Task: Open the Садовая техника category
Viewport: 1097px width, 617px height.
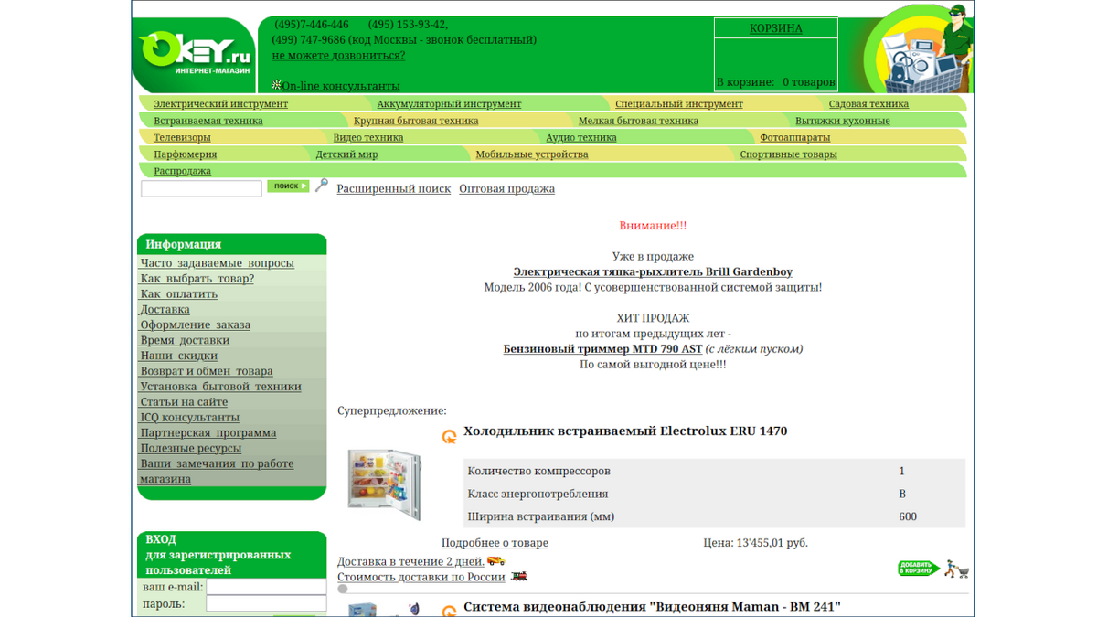Action: click(868, 104)
